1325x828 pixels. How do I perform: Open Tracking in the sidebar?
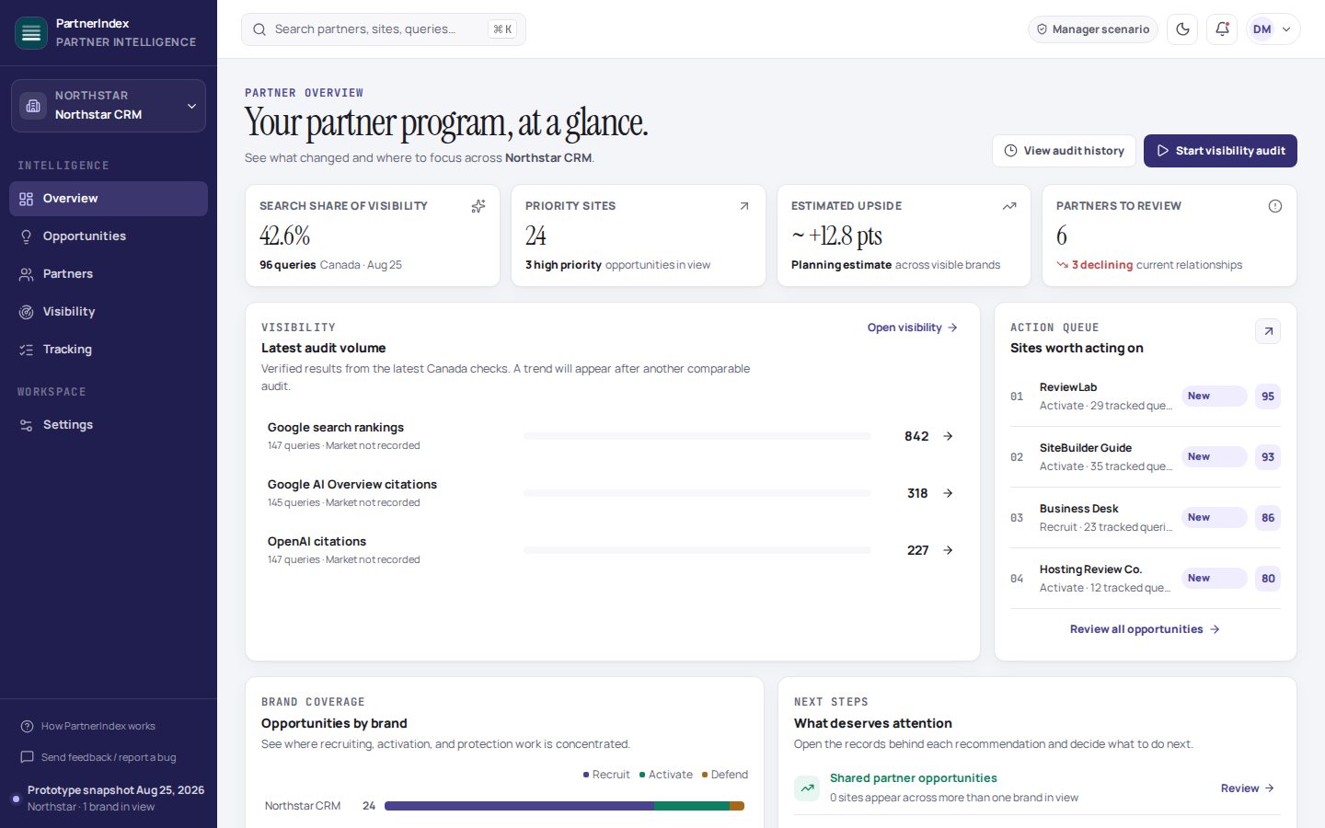[x=109, y=350]
